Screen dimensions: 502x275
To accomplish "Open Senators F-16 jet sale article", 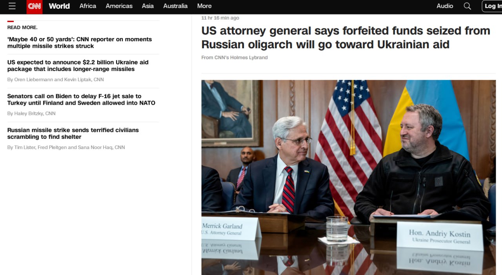I will [x=81, y=100].
